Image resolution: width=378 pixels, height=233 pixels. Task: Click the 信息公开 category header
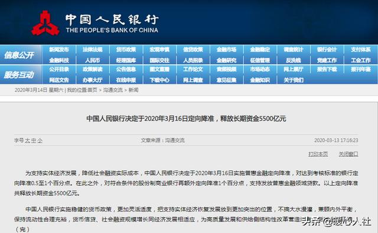coord(19,55)
